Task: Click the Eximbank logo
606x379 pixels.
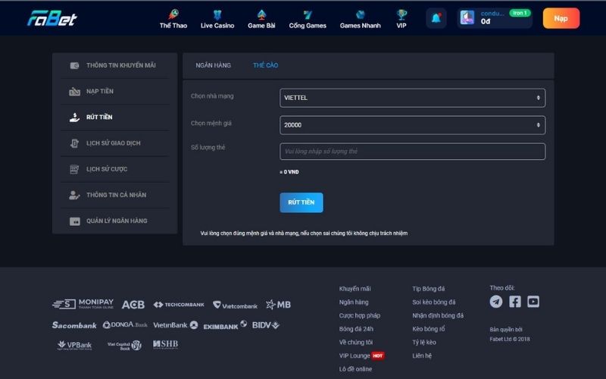Action: tap(225, 325)
